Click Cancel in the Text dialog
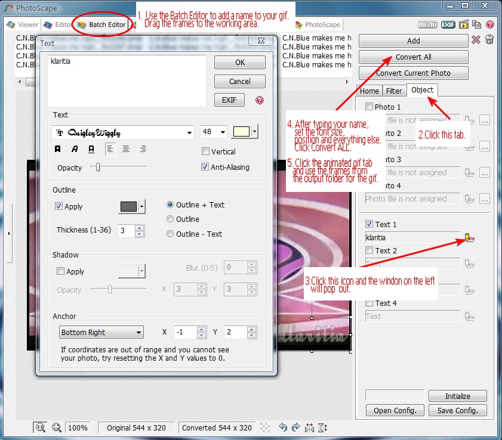 click(240, 81)
